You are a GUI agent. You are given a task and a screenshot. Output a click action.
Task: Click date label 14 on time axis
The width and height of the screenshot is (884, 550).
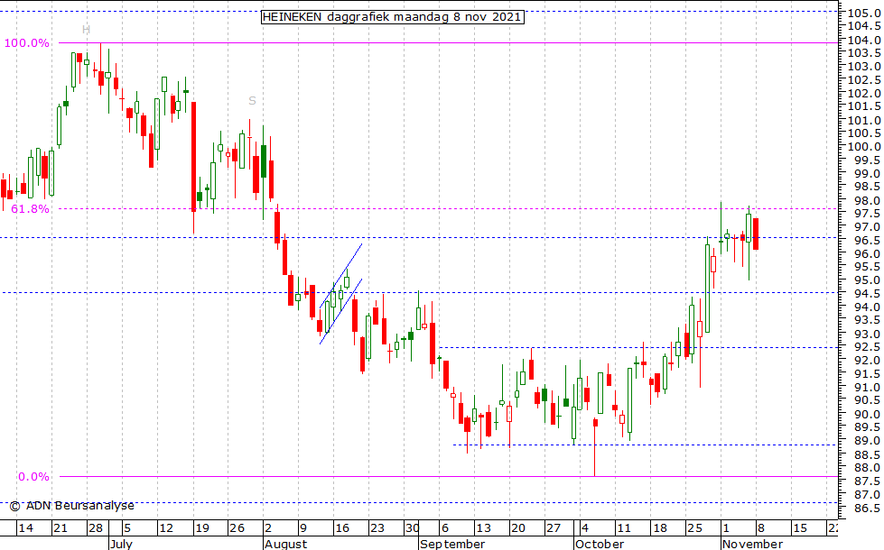[26, 528]
